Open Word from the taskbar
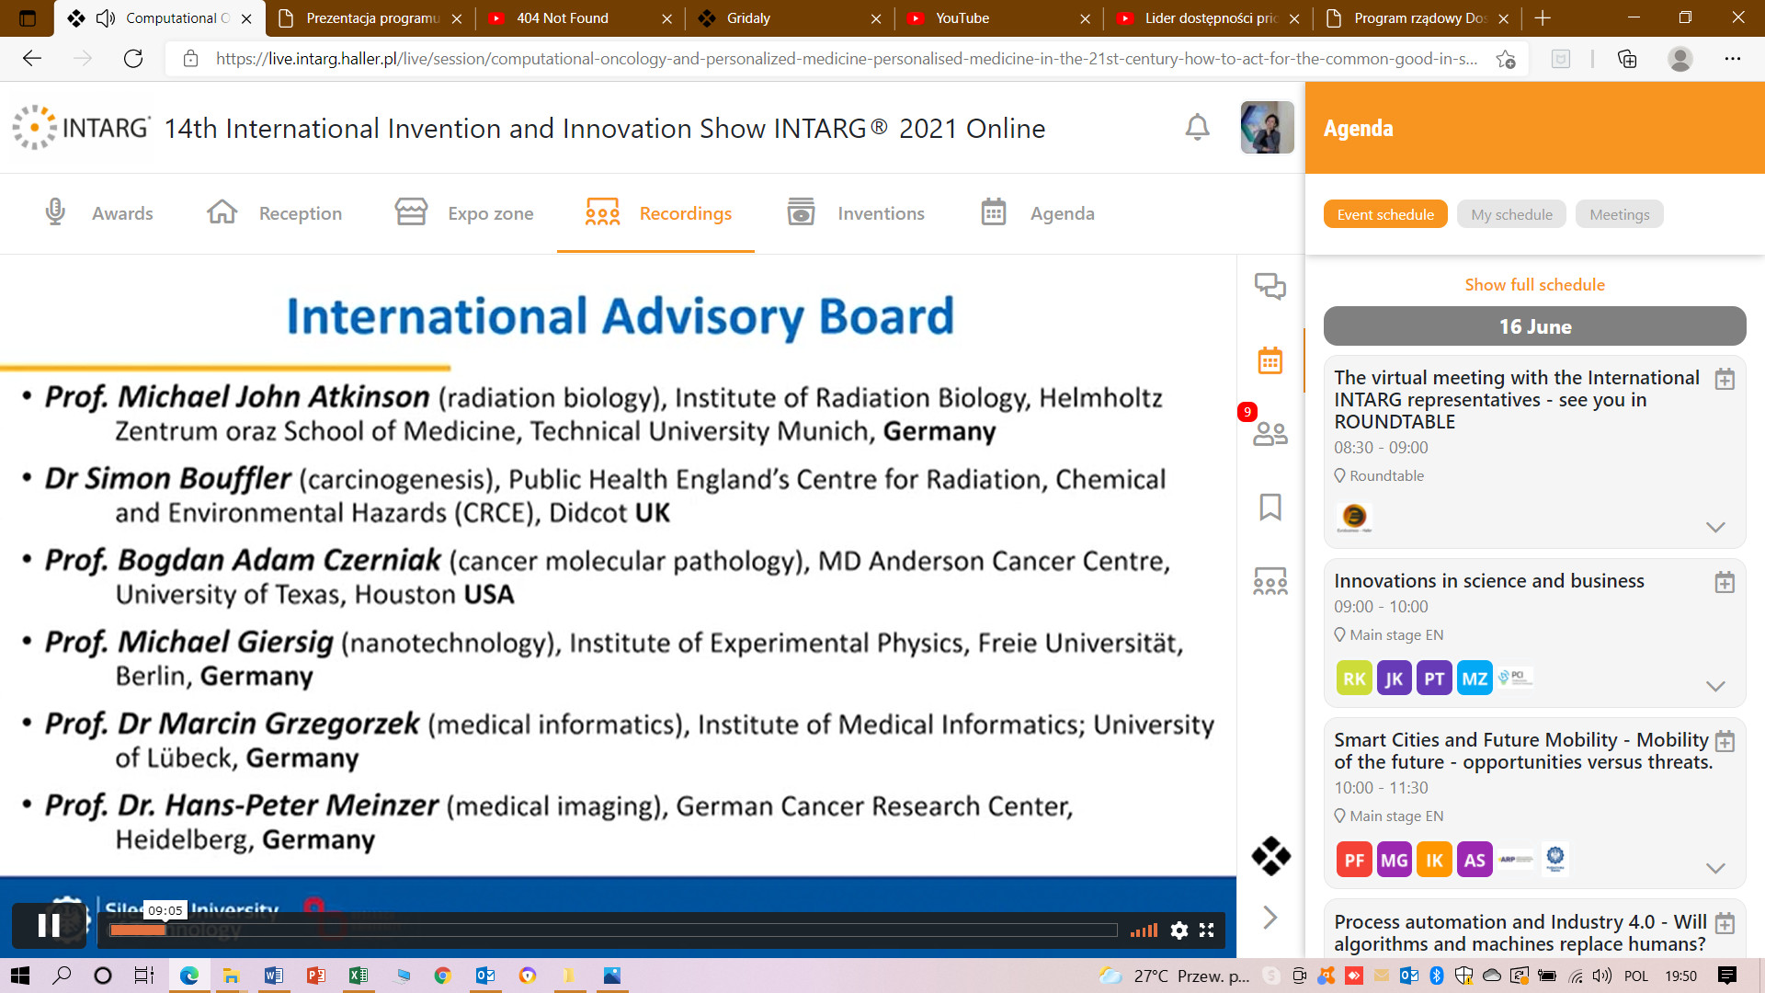This screenshot has height=993, width=1765. (x=274, y=976)
